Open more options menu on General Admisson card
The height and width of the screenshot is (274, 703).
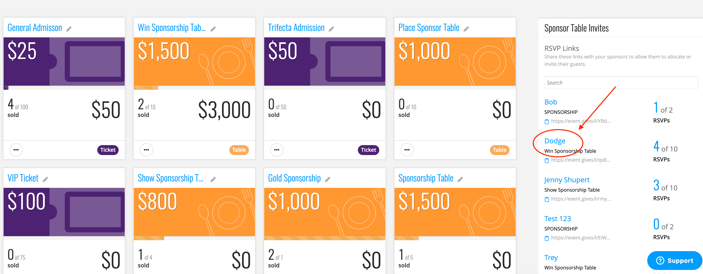16,150
